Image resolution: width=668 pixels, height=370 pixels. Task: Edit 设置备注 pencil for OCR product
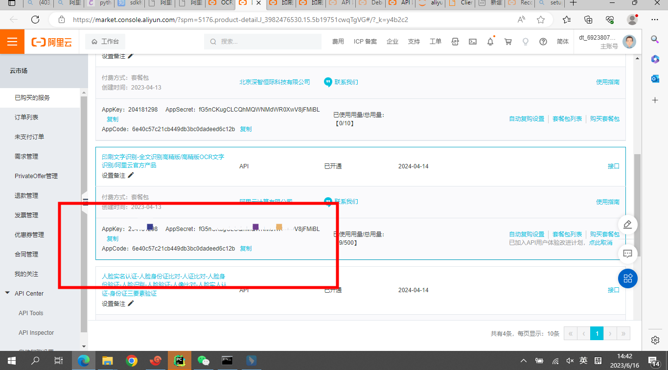pos(131,176)
